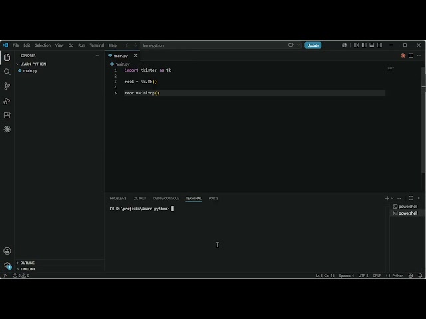Switch to the TERMINAL panel tab

[x=194, y=198]
